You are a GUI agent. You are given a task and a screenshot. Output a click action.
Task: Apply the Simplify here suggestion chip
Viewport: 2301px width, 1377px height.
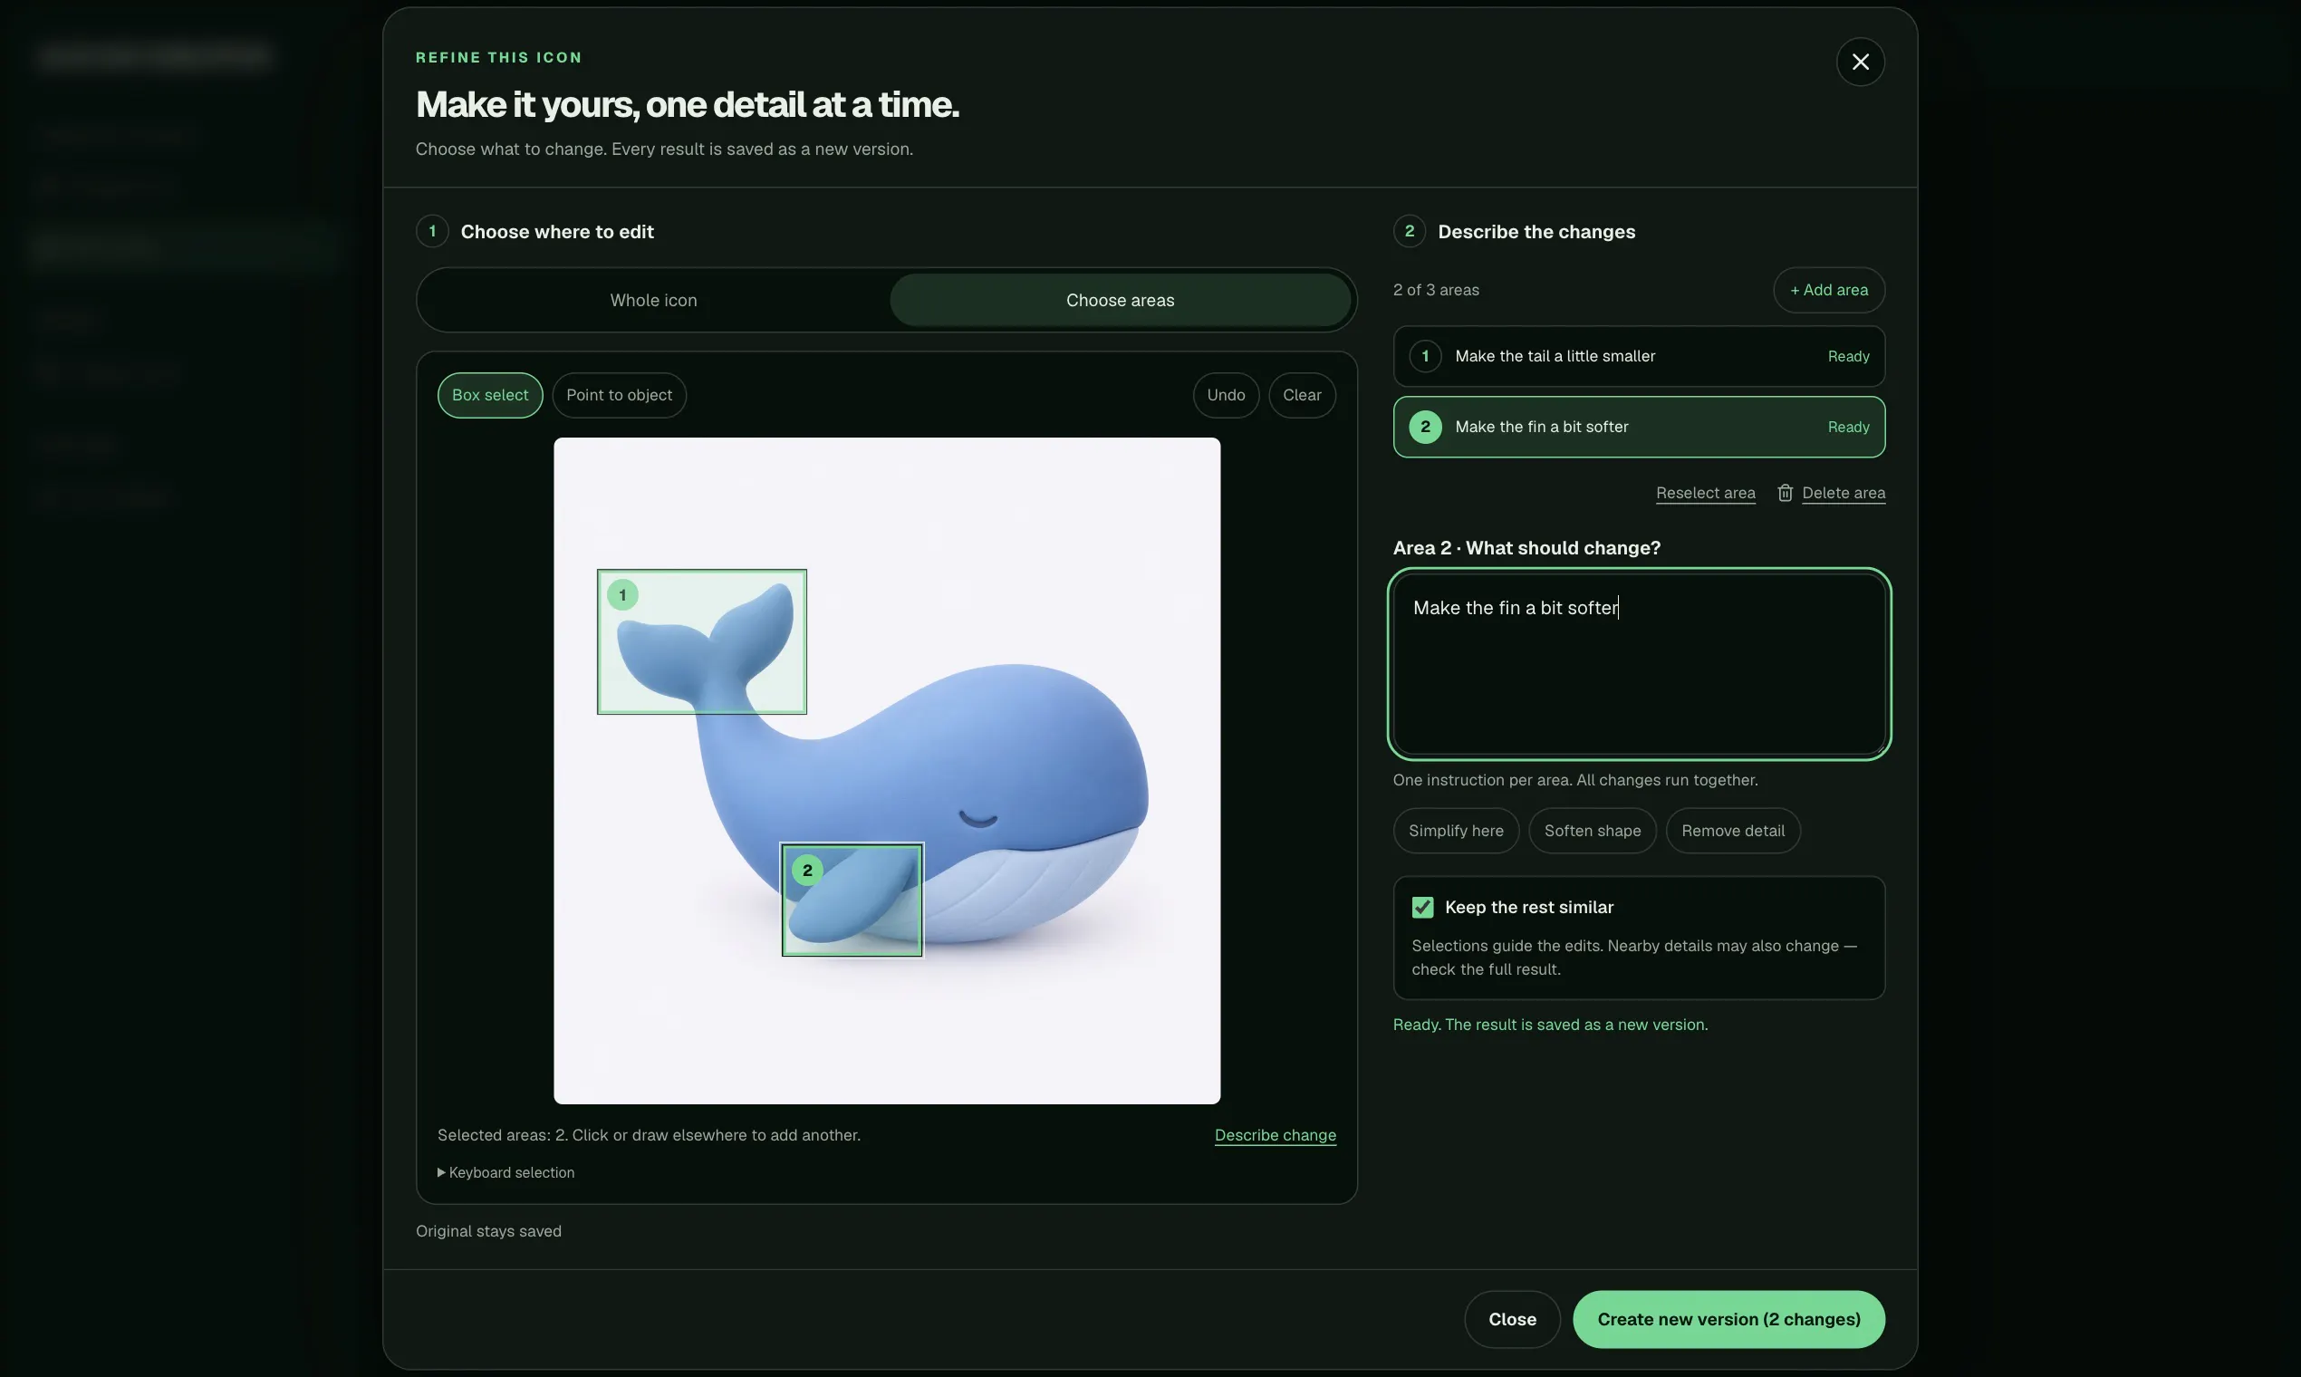pyautogui.click(x=1456, y=831)
